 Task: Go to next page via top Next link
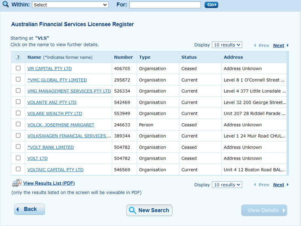tap(278, 46)
